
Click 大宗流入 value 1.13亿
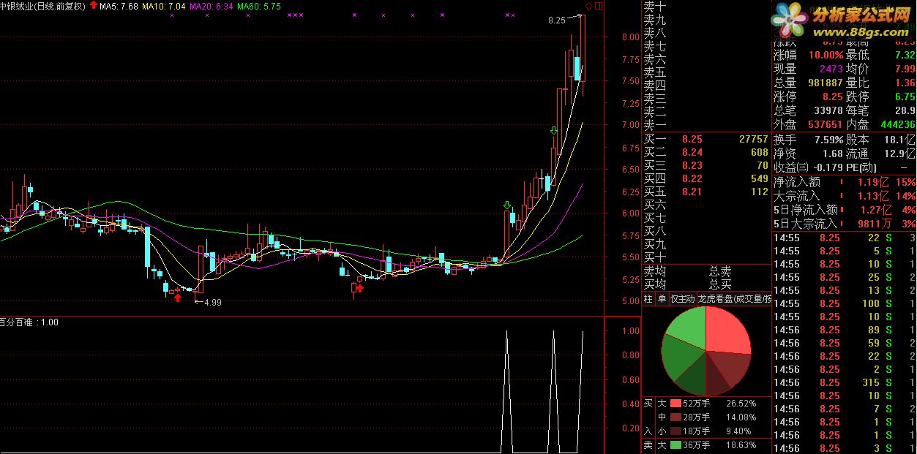pyautogui.click(x=875, y=196)
